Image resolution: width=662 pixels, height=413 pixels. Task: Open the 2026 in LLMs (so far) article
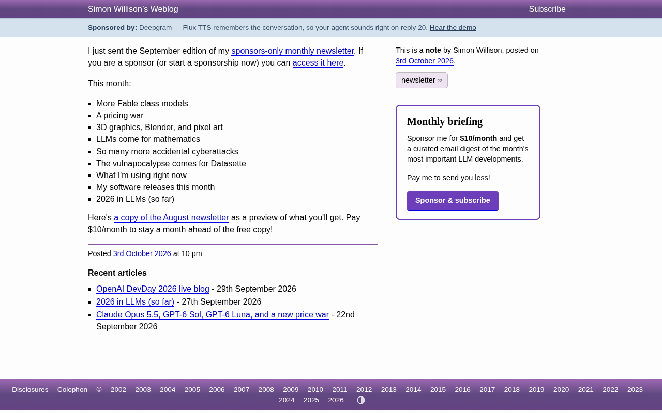[x=135, y=302]
